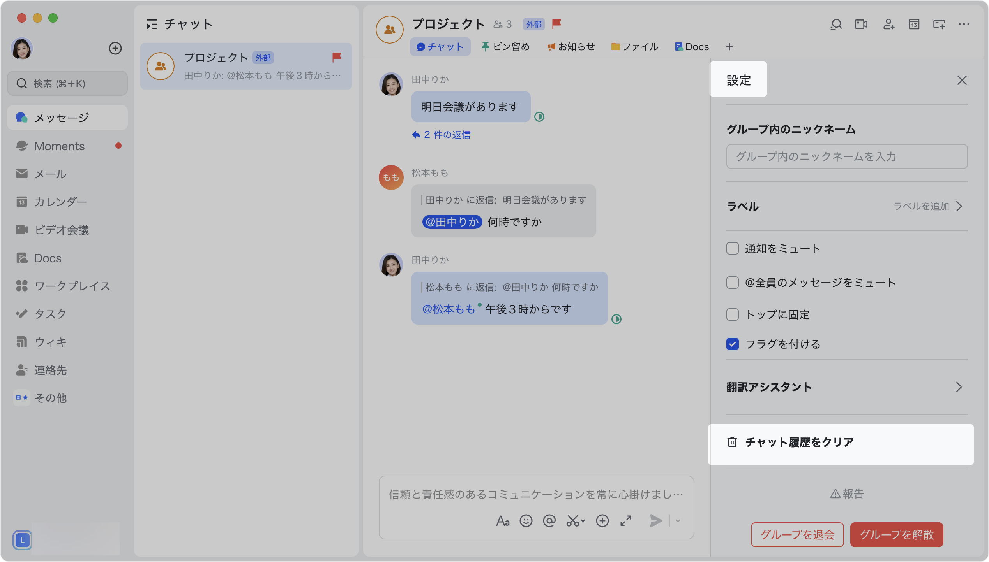The width and height of the screenshot is (989, 562).
Task: Click the screenshot scissors icon
Action: [573, 521]
